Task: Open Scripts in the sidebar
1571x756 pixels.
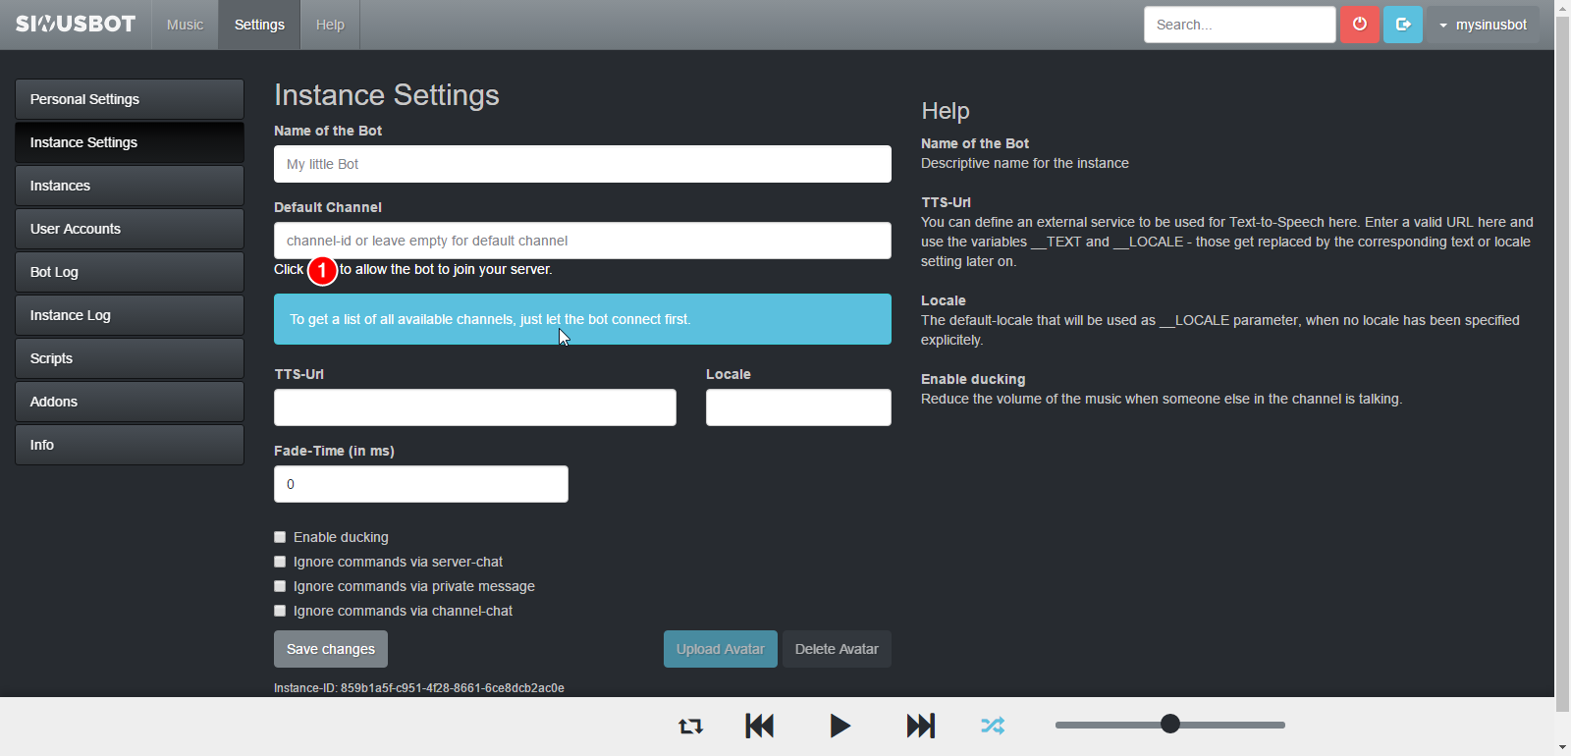Action: pyautogui.click(x=130, y=358)
